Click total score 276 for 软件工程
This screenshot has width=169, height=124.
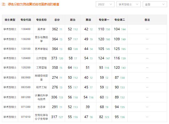pos(55,87)
